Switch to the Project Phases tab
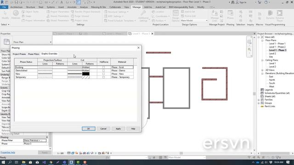This screenshot has height=165, width=294. tap(19, 54)
